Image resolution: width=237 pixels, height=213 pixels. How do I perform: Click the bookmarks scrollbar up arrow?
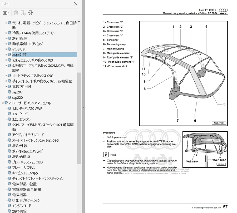click(79, 22)
